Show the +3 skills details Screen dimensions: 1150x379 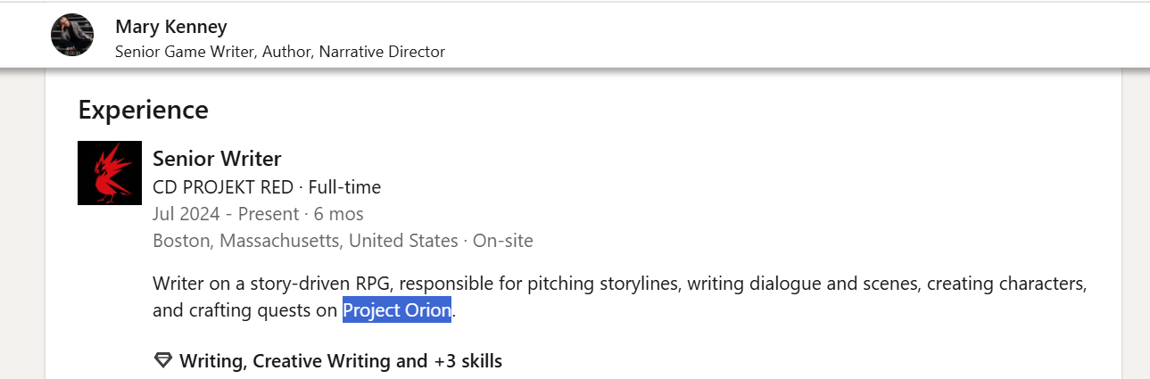point(468,361)
